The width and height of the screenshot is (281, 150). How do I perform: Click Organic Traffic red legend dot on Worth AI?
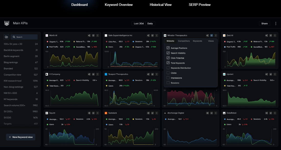coord(48,42)
